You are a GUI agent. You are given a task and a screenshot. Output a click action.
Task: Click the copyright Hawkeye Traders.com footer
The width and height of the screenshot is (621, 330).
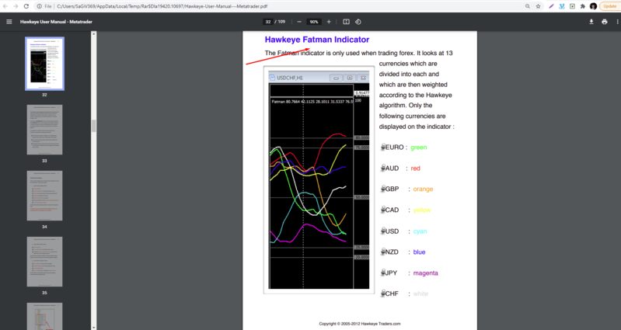360,324
